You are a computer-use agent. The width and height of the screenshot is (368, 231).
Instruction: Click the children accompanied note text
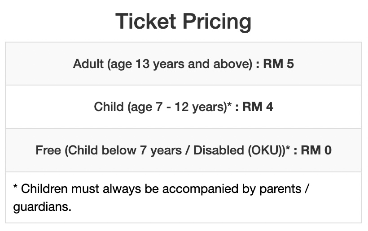(x=162, y=198)
